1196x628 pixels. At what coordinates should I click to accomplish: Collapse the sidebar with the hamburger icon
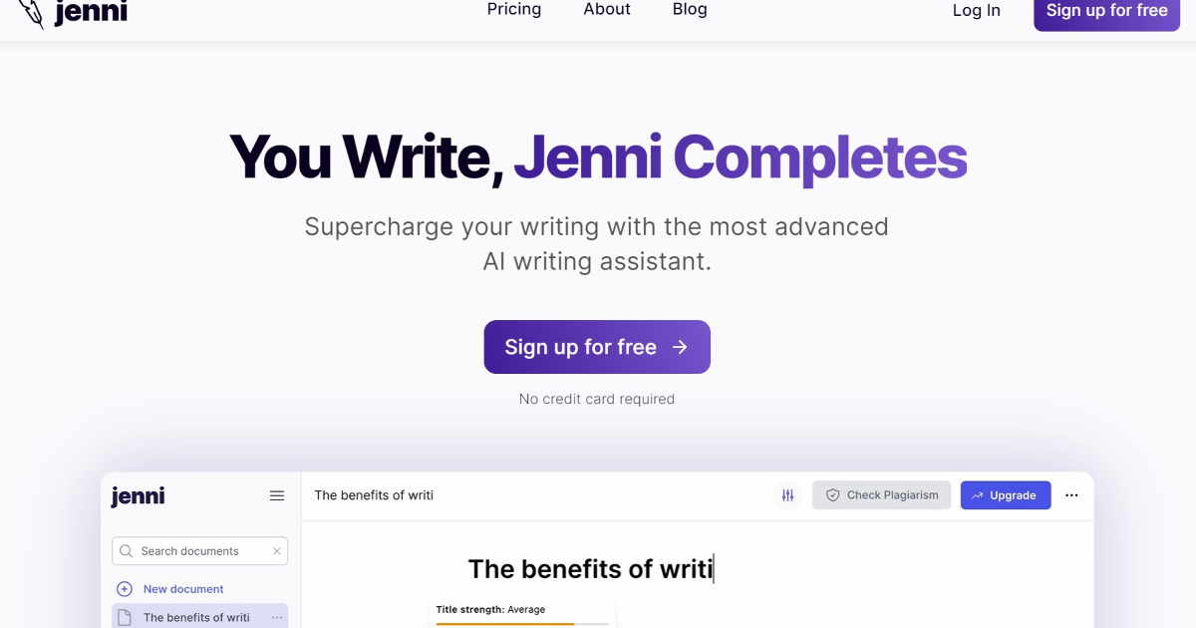[276, 494]
